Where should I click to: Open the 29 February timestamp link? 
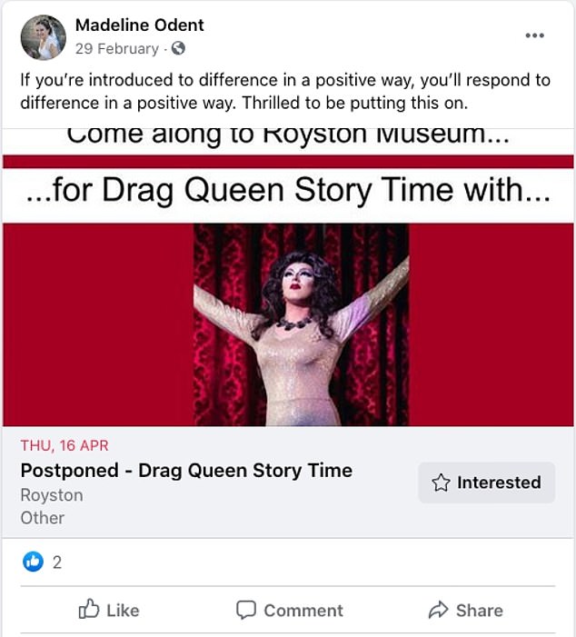116,48
